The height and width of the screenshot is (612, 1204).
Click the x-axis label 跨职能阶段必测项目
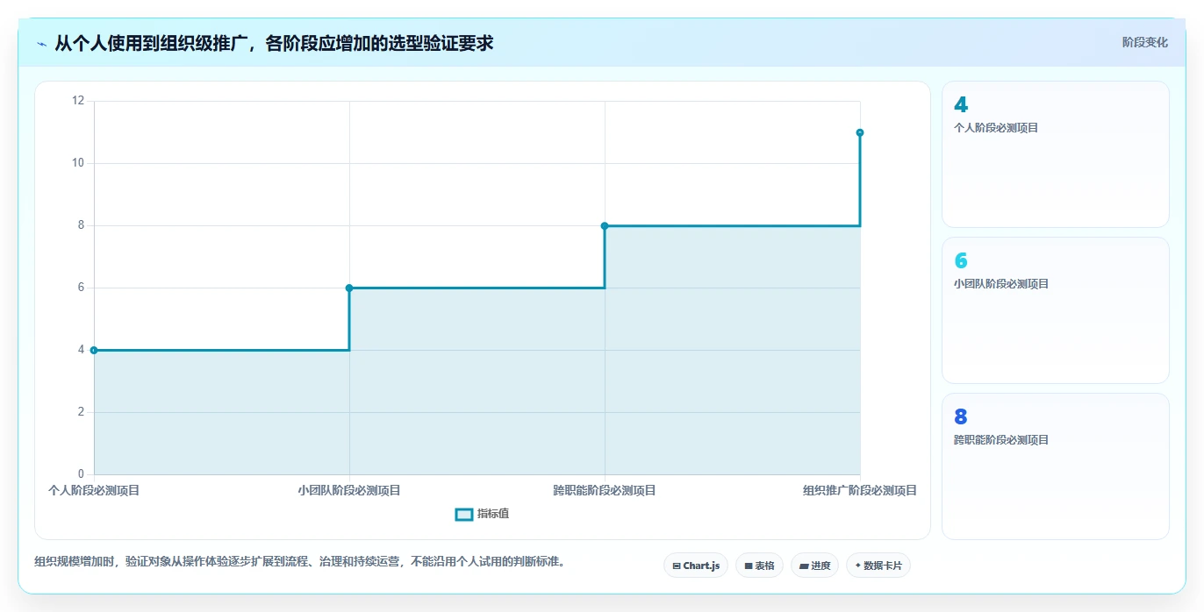(605, 490)
